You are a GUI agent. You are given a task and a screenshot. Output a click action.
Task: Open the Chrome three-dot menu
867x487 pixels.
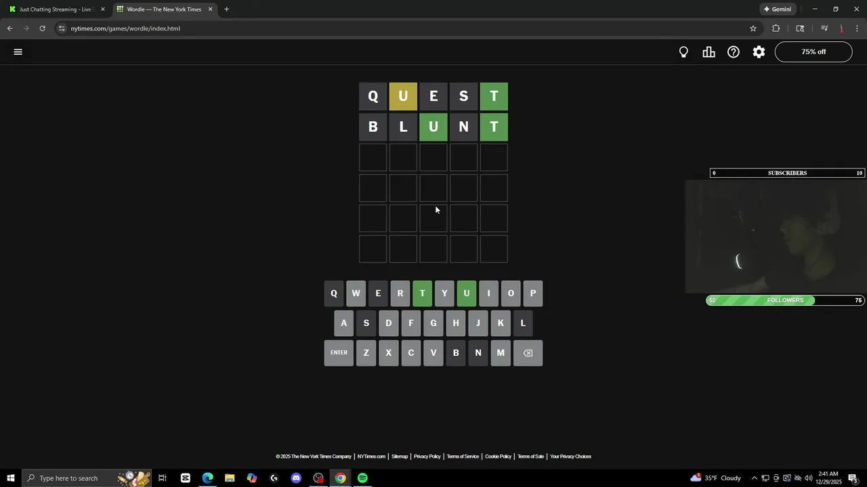858,28
